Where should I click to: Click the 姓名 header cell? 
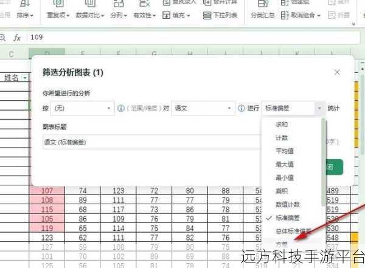coord(15,78)
